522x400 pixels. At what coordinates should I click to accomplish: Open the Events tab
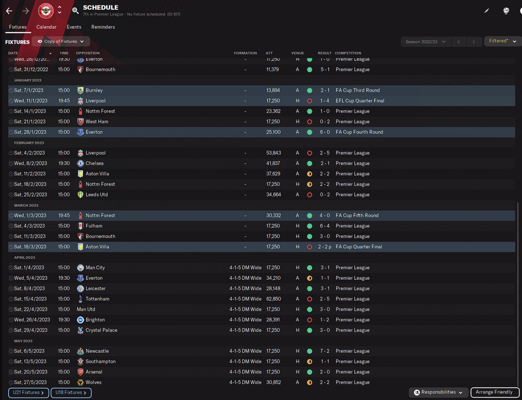pyautogui.click(x=74, y=27)
